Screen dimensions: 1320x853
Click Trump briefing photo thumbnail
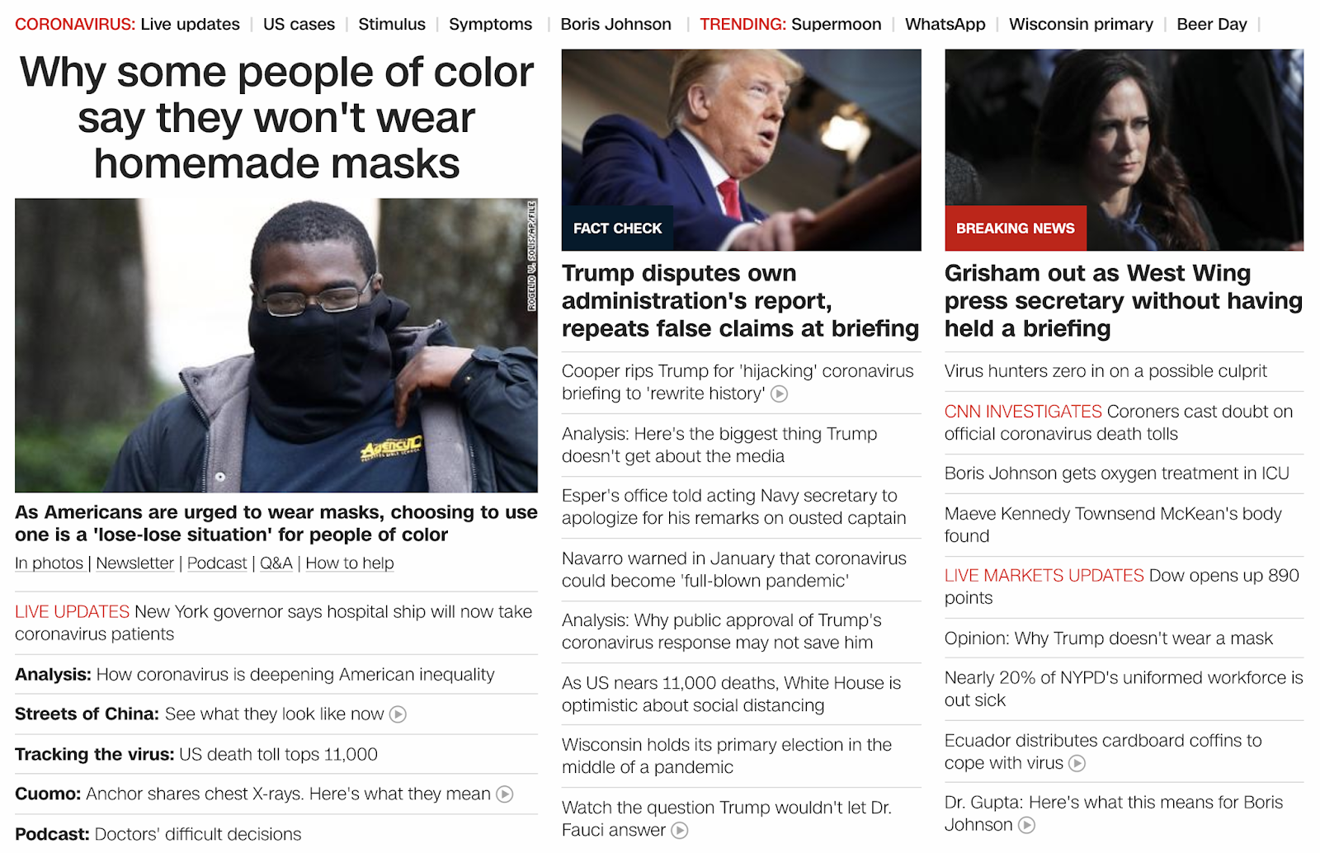pos(741,150)
